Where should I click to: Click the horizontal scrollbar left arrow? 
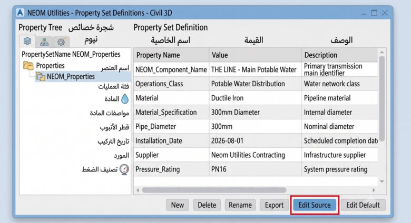pos(138,190)
